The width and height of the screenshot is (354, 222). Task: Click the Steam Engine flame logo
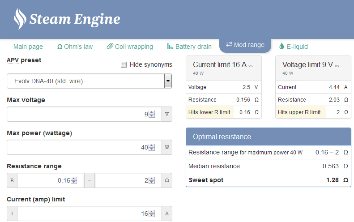coord(20,19)
